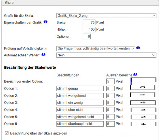Open info icon next to Auswahlbereiche
Screen dimensions: 163x140
135,74
